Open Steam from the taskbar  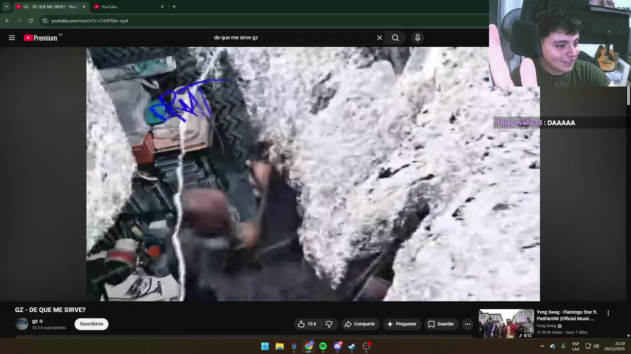point(352,346)
